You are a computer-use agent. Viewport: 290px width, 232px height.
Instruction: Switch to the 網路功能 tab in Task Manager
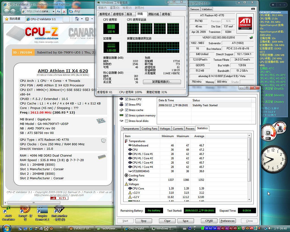click(x=154, y=14)
